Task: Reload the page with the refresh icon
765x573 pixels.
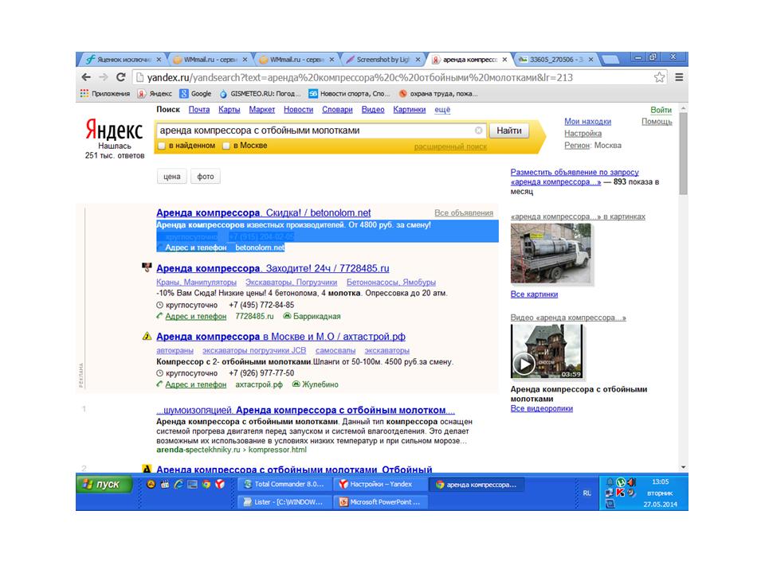Action: tap(120, 77)
